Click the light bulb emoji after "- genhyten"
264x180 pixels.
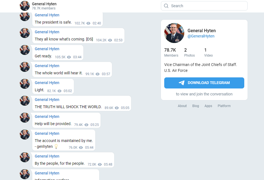tap(56, 146)
